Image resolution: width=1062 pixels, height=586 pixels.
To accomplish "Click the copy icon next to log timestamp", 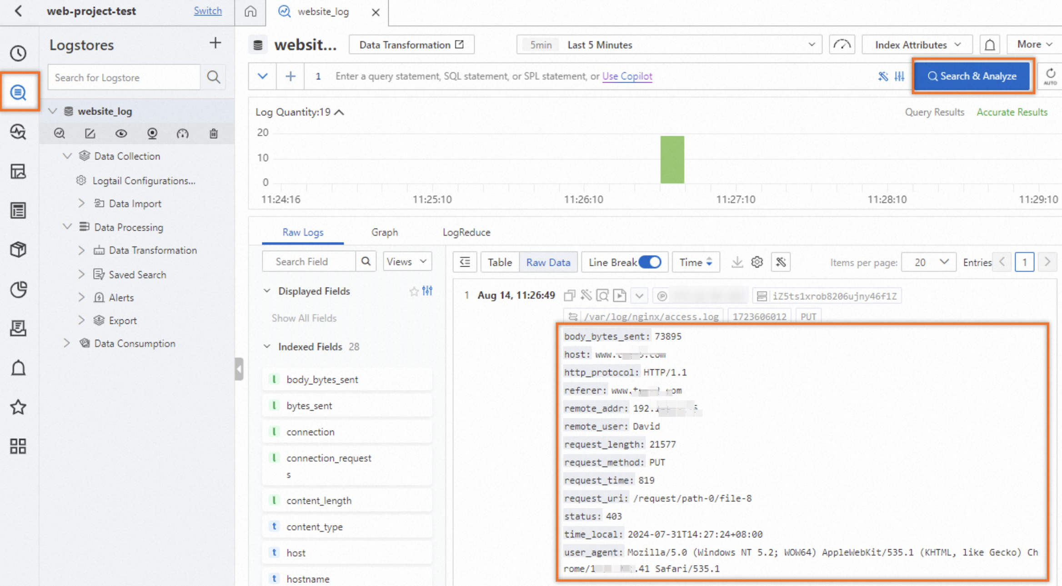I will [x=569, y=296].
